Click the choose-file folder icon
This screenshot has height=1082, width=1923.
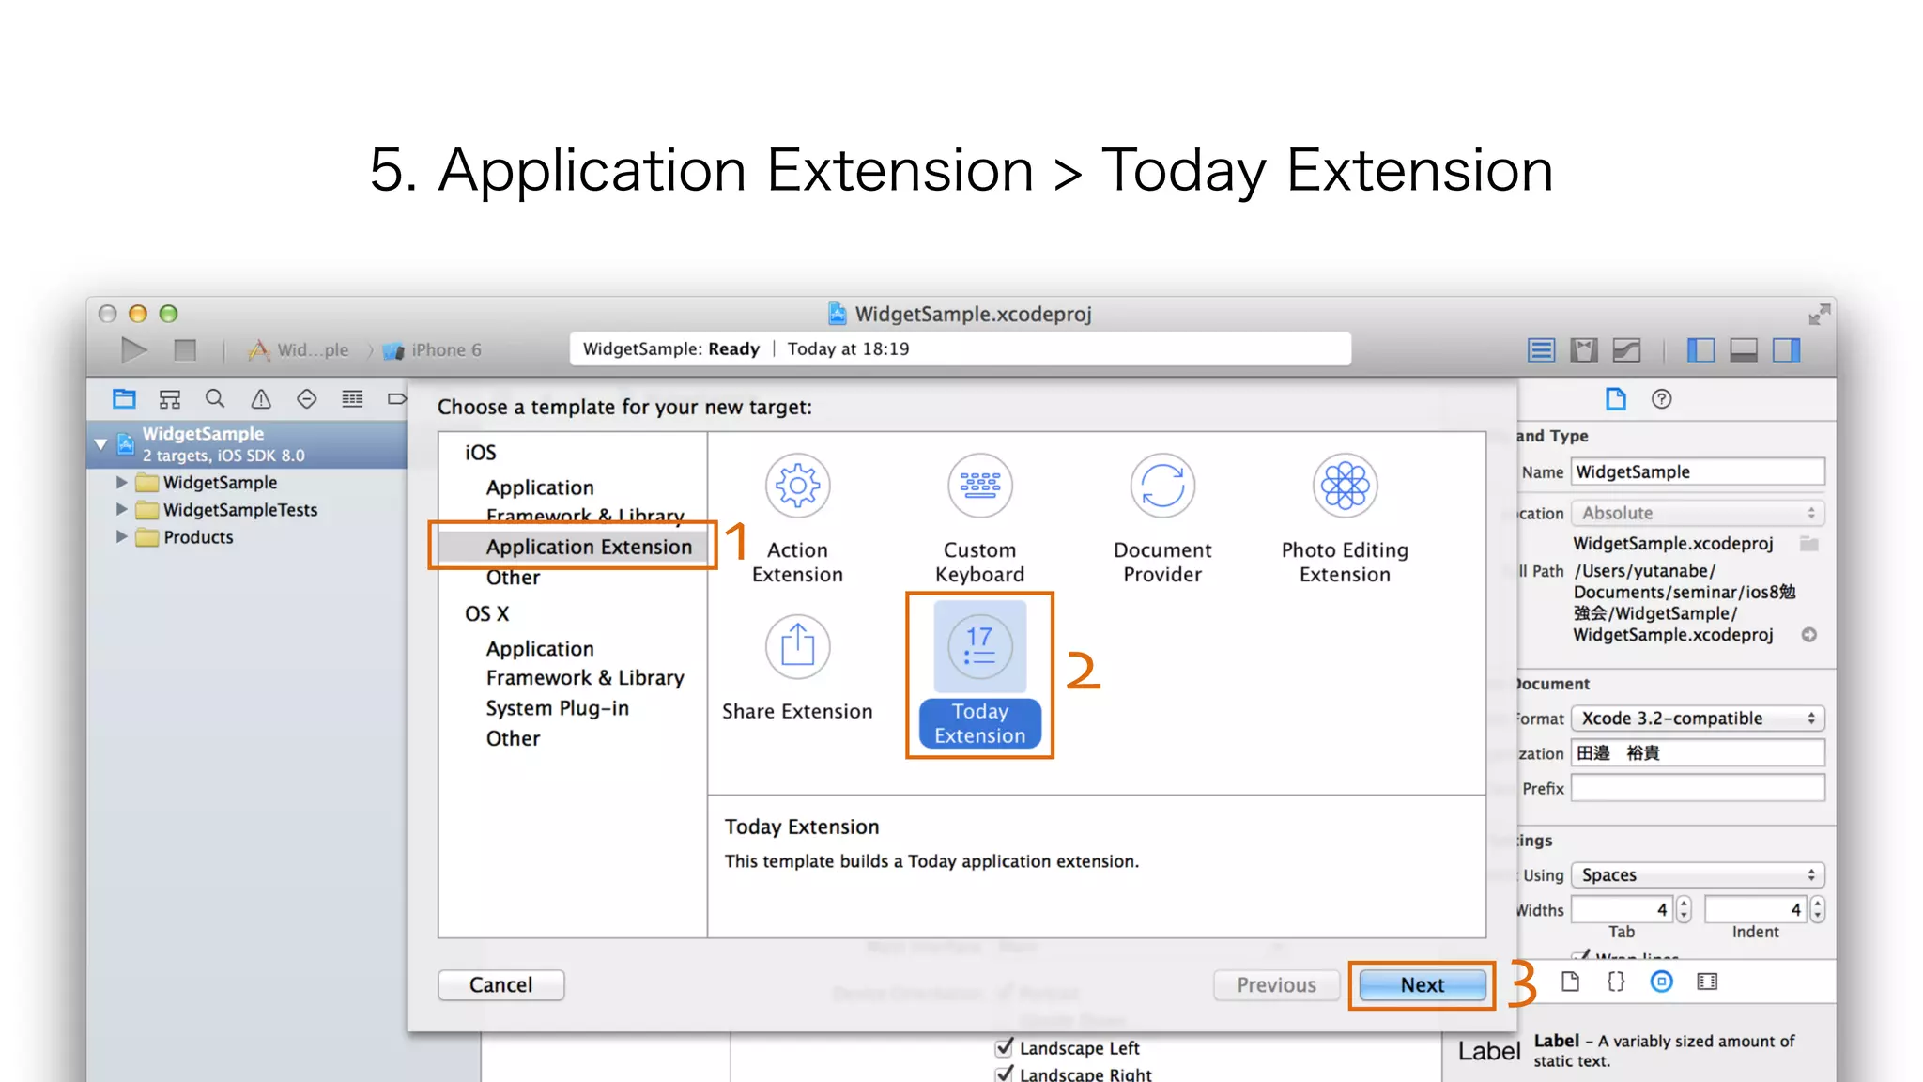pyautogui.click(x=1809, y=544)
